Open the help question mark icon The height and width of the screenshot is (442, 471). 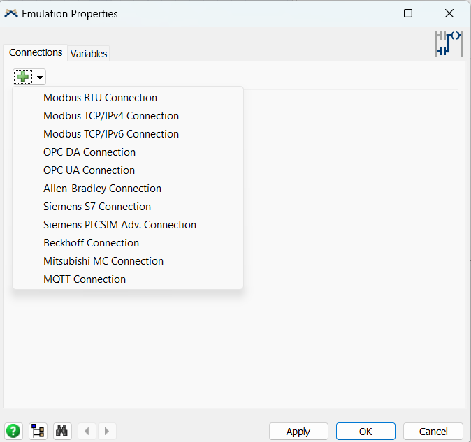[13, 432]
